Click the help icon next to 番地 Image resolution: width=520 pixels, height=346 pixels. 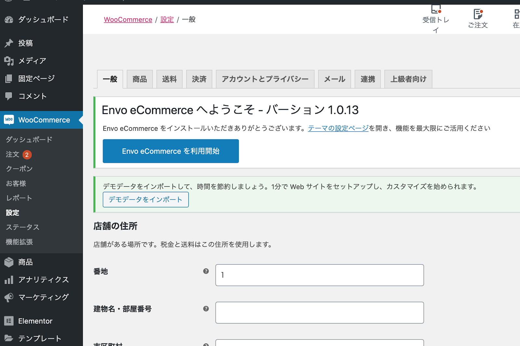tap(206, 271)
